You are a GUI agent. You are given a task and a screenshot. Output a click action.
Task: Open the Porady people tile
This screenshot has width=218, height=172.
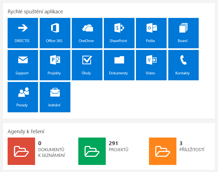(23, 97)
